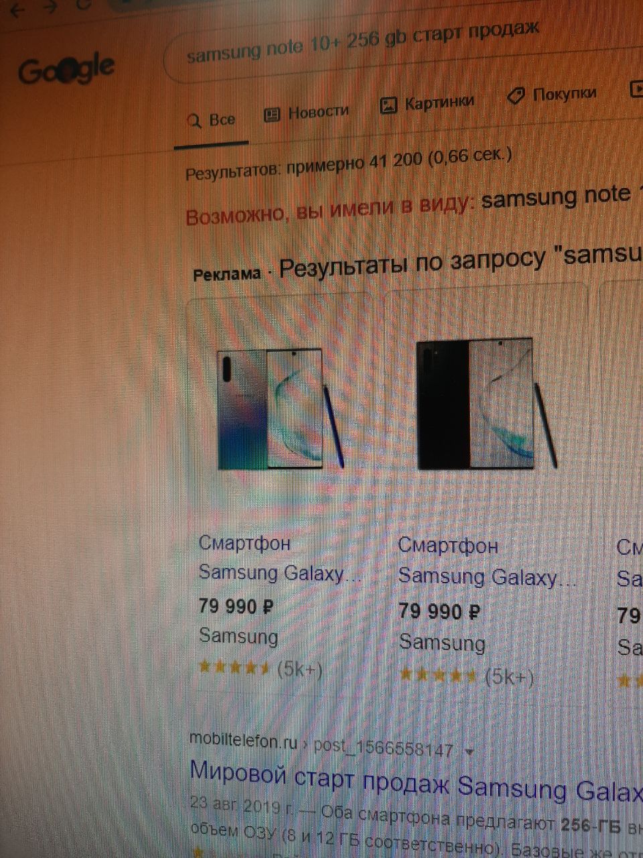
Task: Click the browser back arrow
Action: tap(16, 8)
